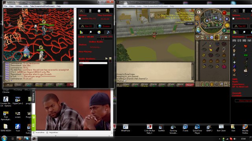Open the RuneScape world map globe icon
Image resolution: width=252 pixels, height=141 pixels.
click(198, 30)
